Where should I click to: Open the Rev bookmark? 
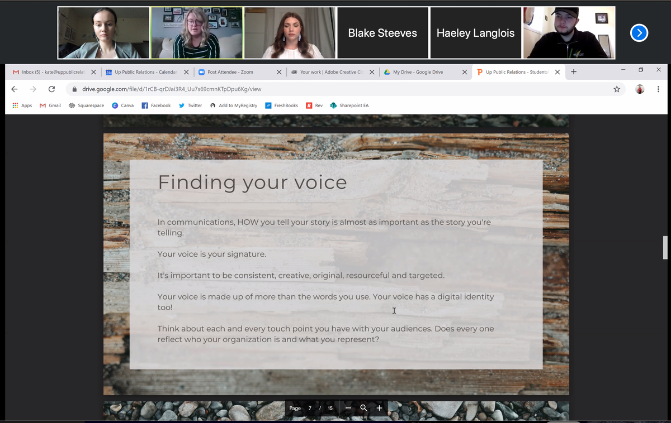(314, 105)
